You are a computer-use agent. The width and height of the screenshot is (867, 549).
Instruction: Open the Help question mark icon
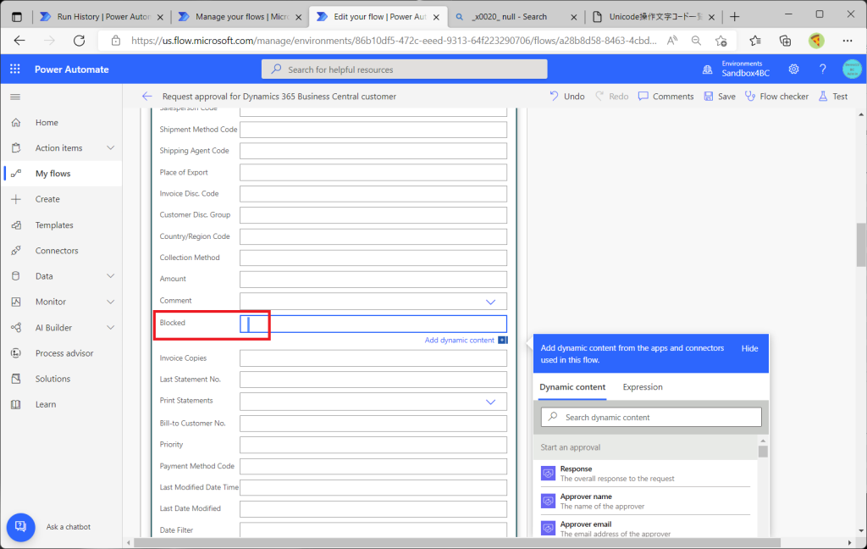click(x=823, y=69)
